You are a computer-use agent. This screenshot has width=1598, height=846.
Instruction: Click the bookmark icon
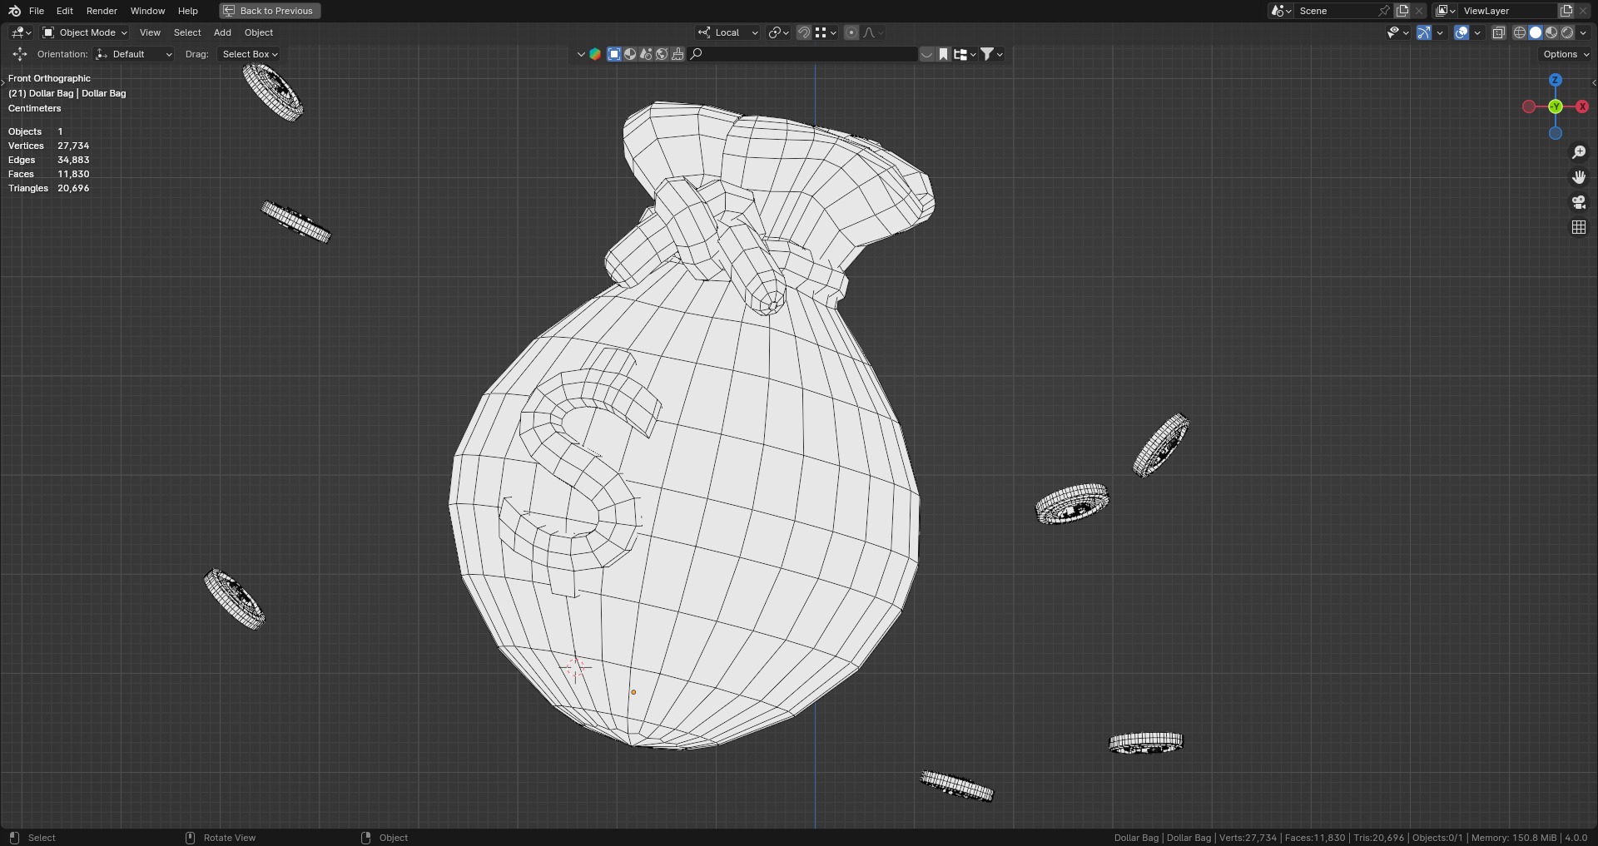pyautogui.click(x=943, y=54)
